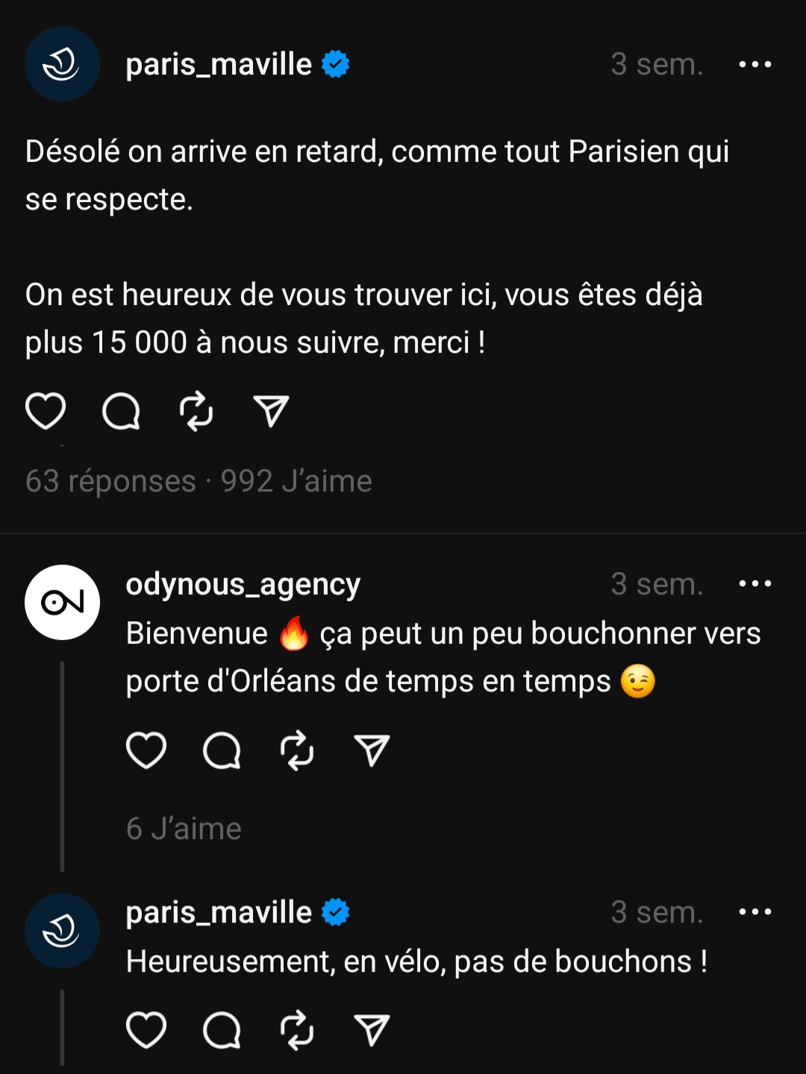Viewport: 806px width, 1074px height.
Task: Like the main paris_maville post
Action: (46, 411)
